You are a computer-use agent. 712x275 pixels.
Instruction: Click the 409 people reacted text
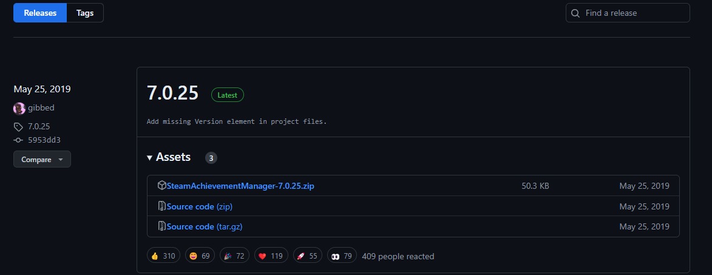coord(398,256)
